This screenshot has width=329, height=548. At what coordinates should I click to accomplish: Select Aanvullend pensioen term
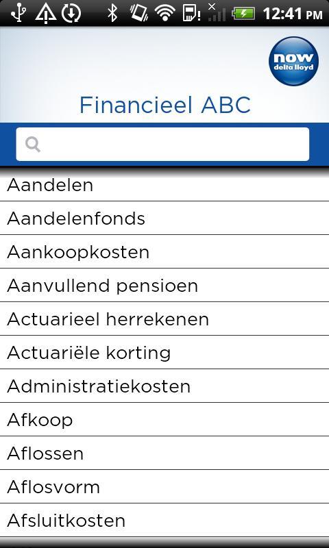(x=164, y=285)
